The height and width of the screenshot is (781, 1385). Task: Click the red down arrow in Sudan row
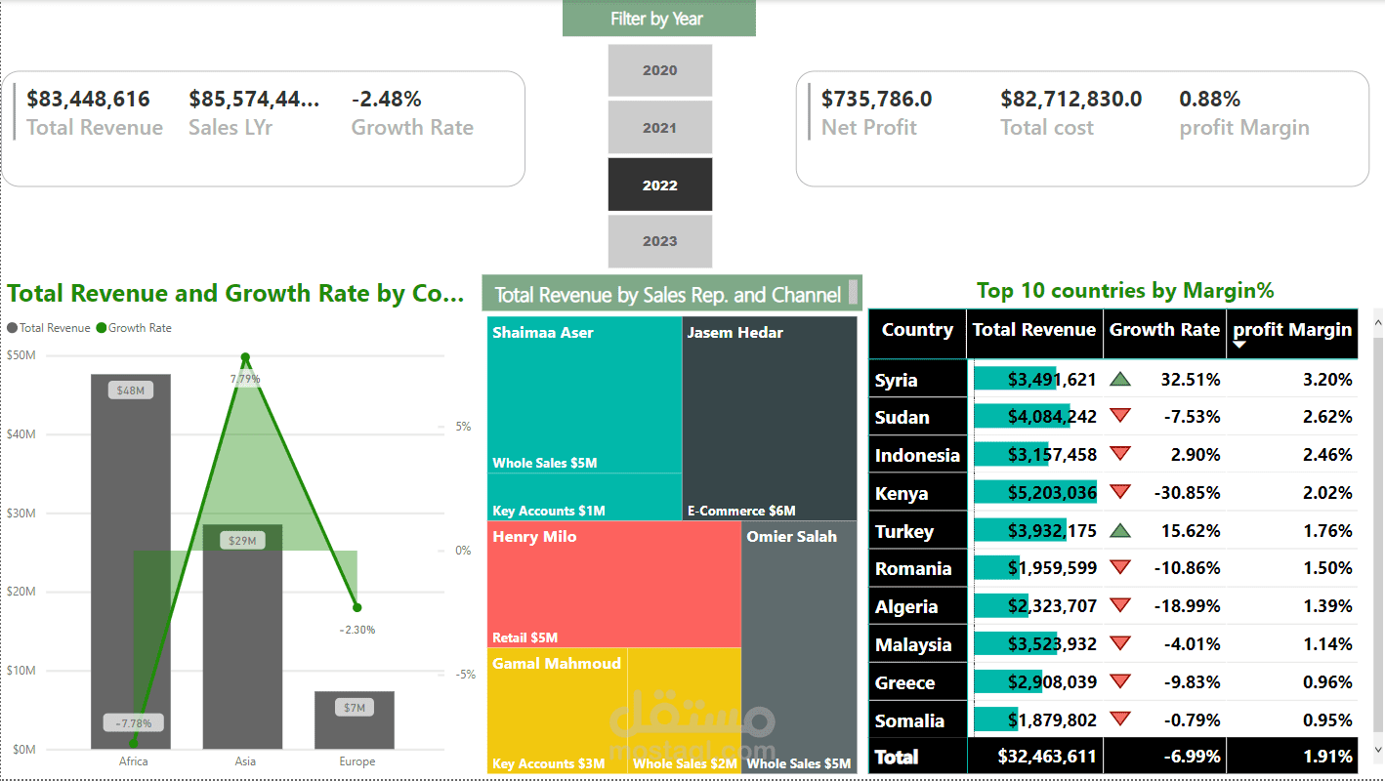pos(1120,416)
